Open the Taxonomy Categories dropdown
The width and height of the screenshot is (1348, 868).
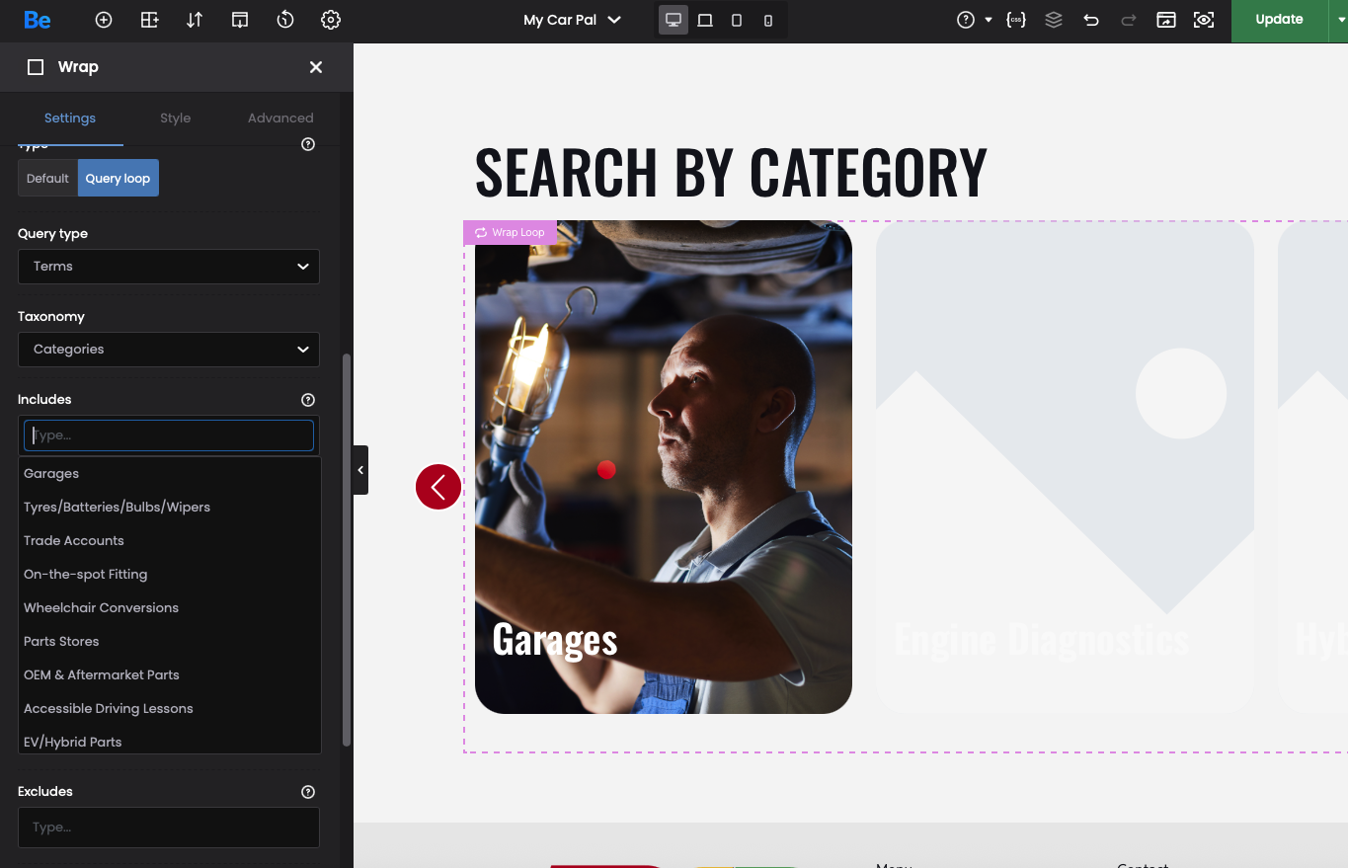pos(169,350)
